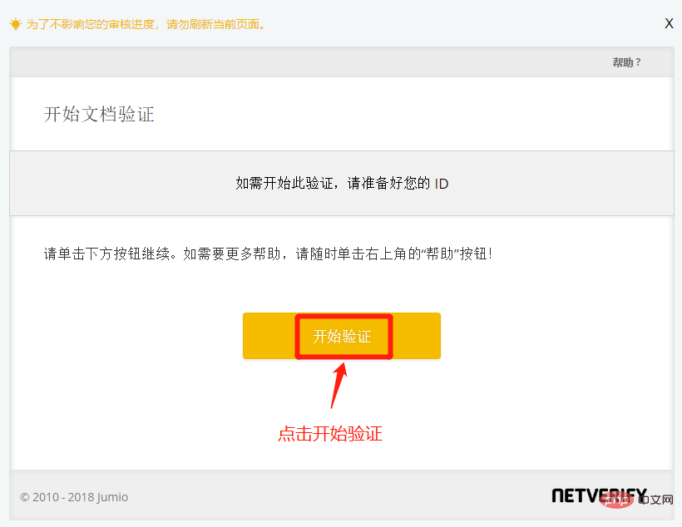Click the gray header bar containing 帮助?
The image size is (682, 527).
341,62
